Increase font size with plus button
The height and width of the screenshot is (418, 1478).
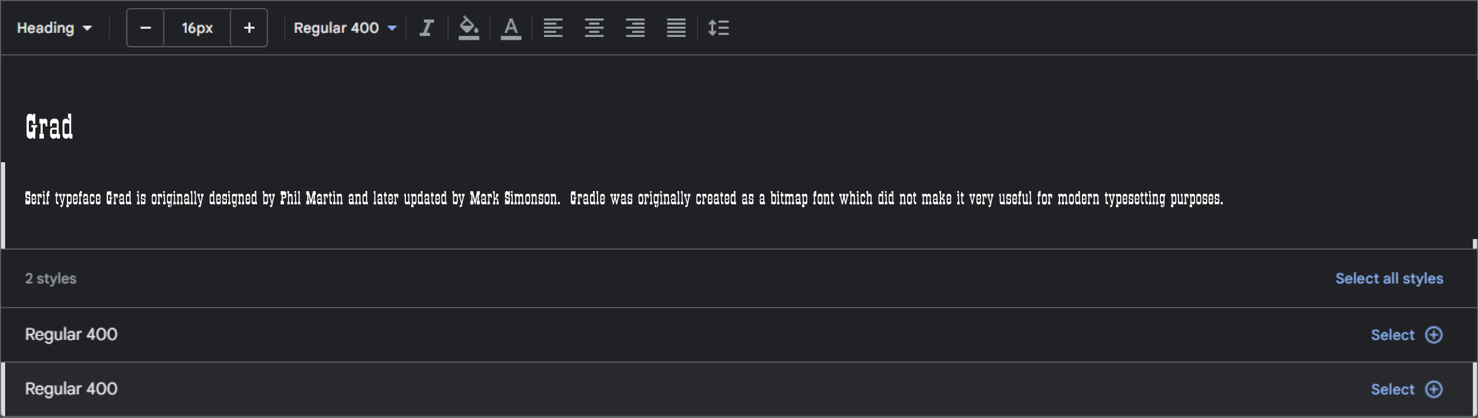coord(249,28)
